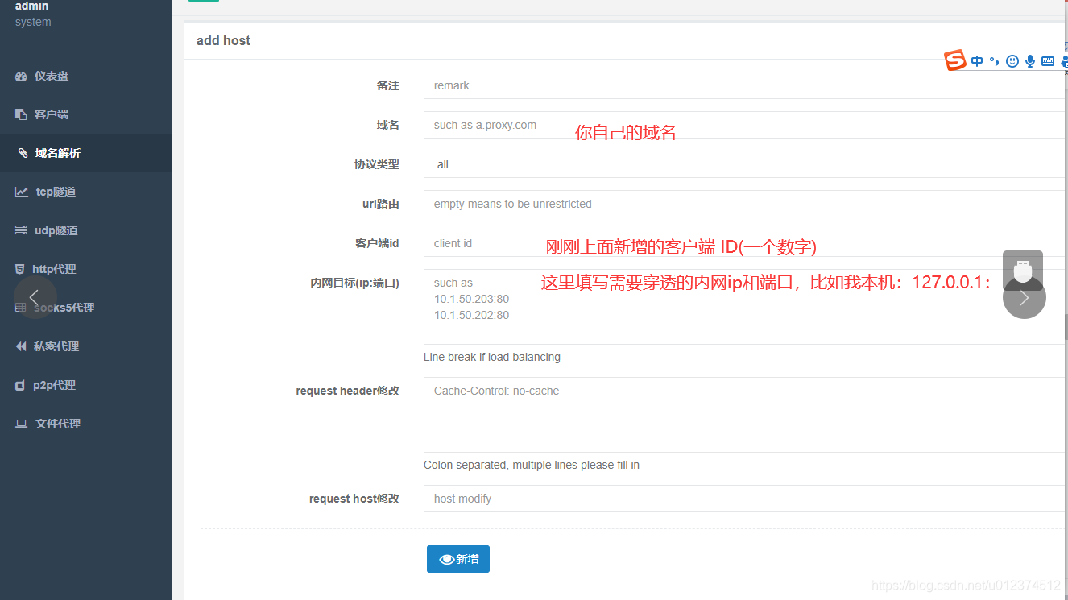Focus the url路由 input field

point(745,204)
